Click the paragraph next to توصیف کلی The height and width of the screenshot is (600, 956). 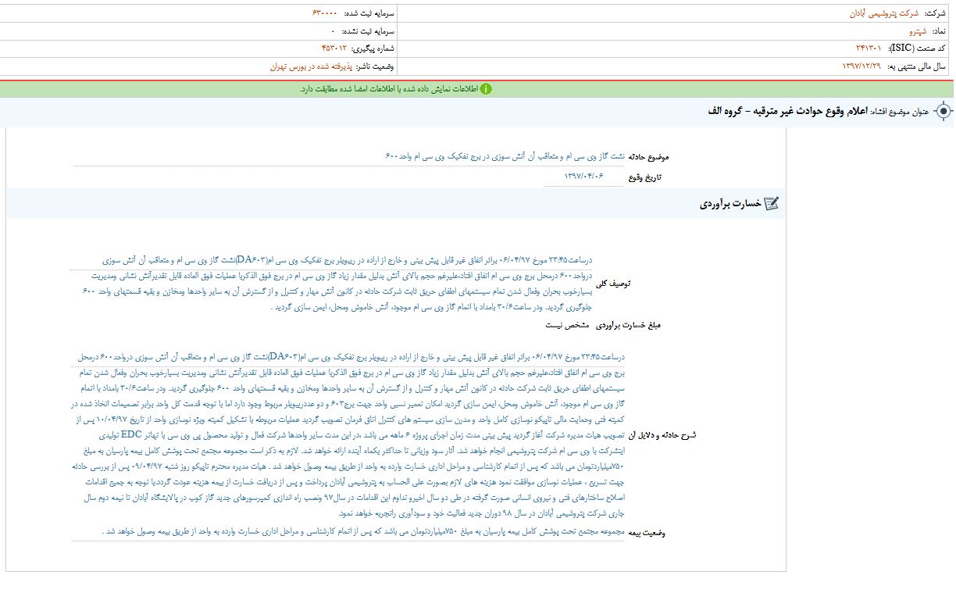[x=337, y=284]
